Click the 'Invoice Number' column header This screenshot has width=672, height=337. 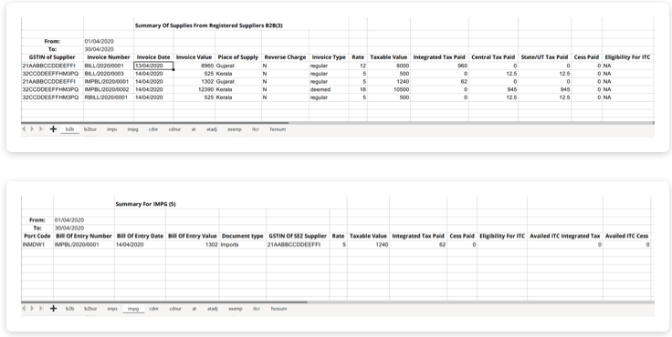point(109,56)
